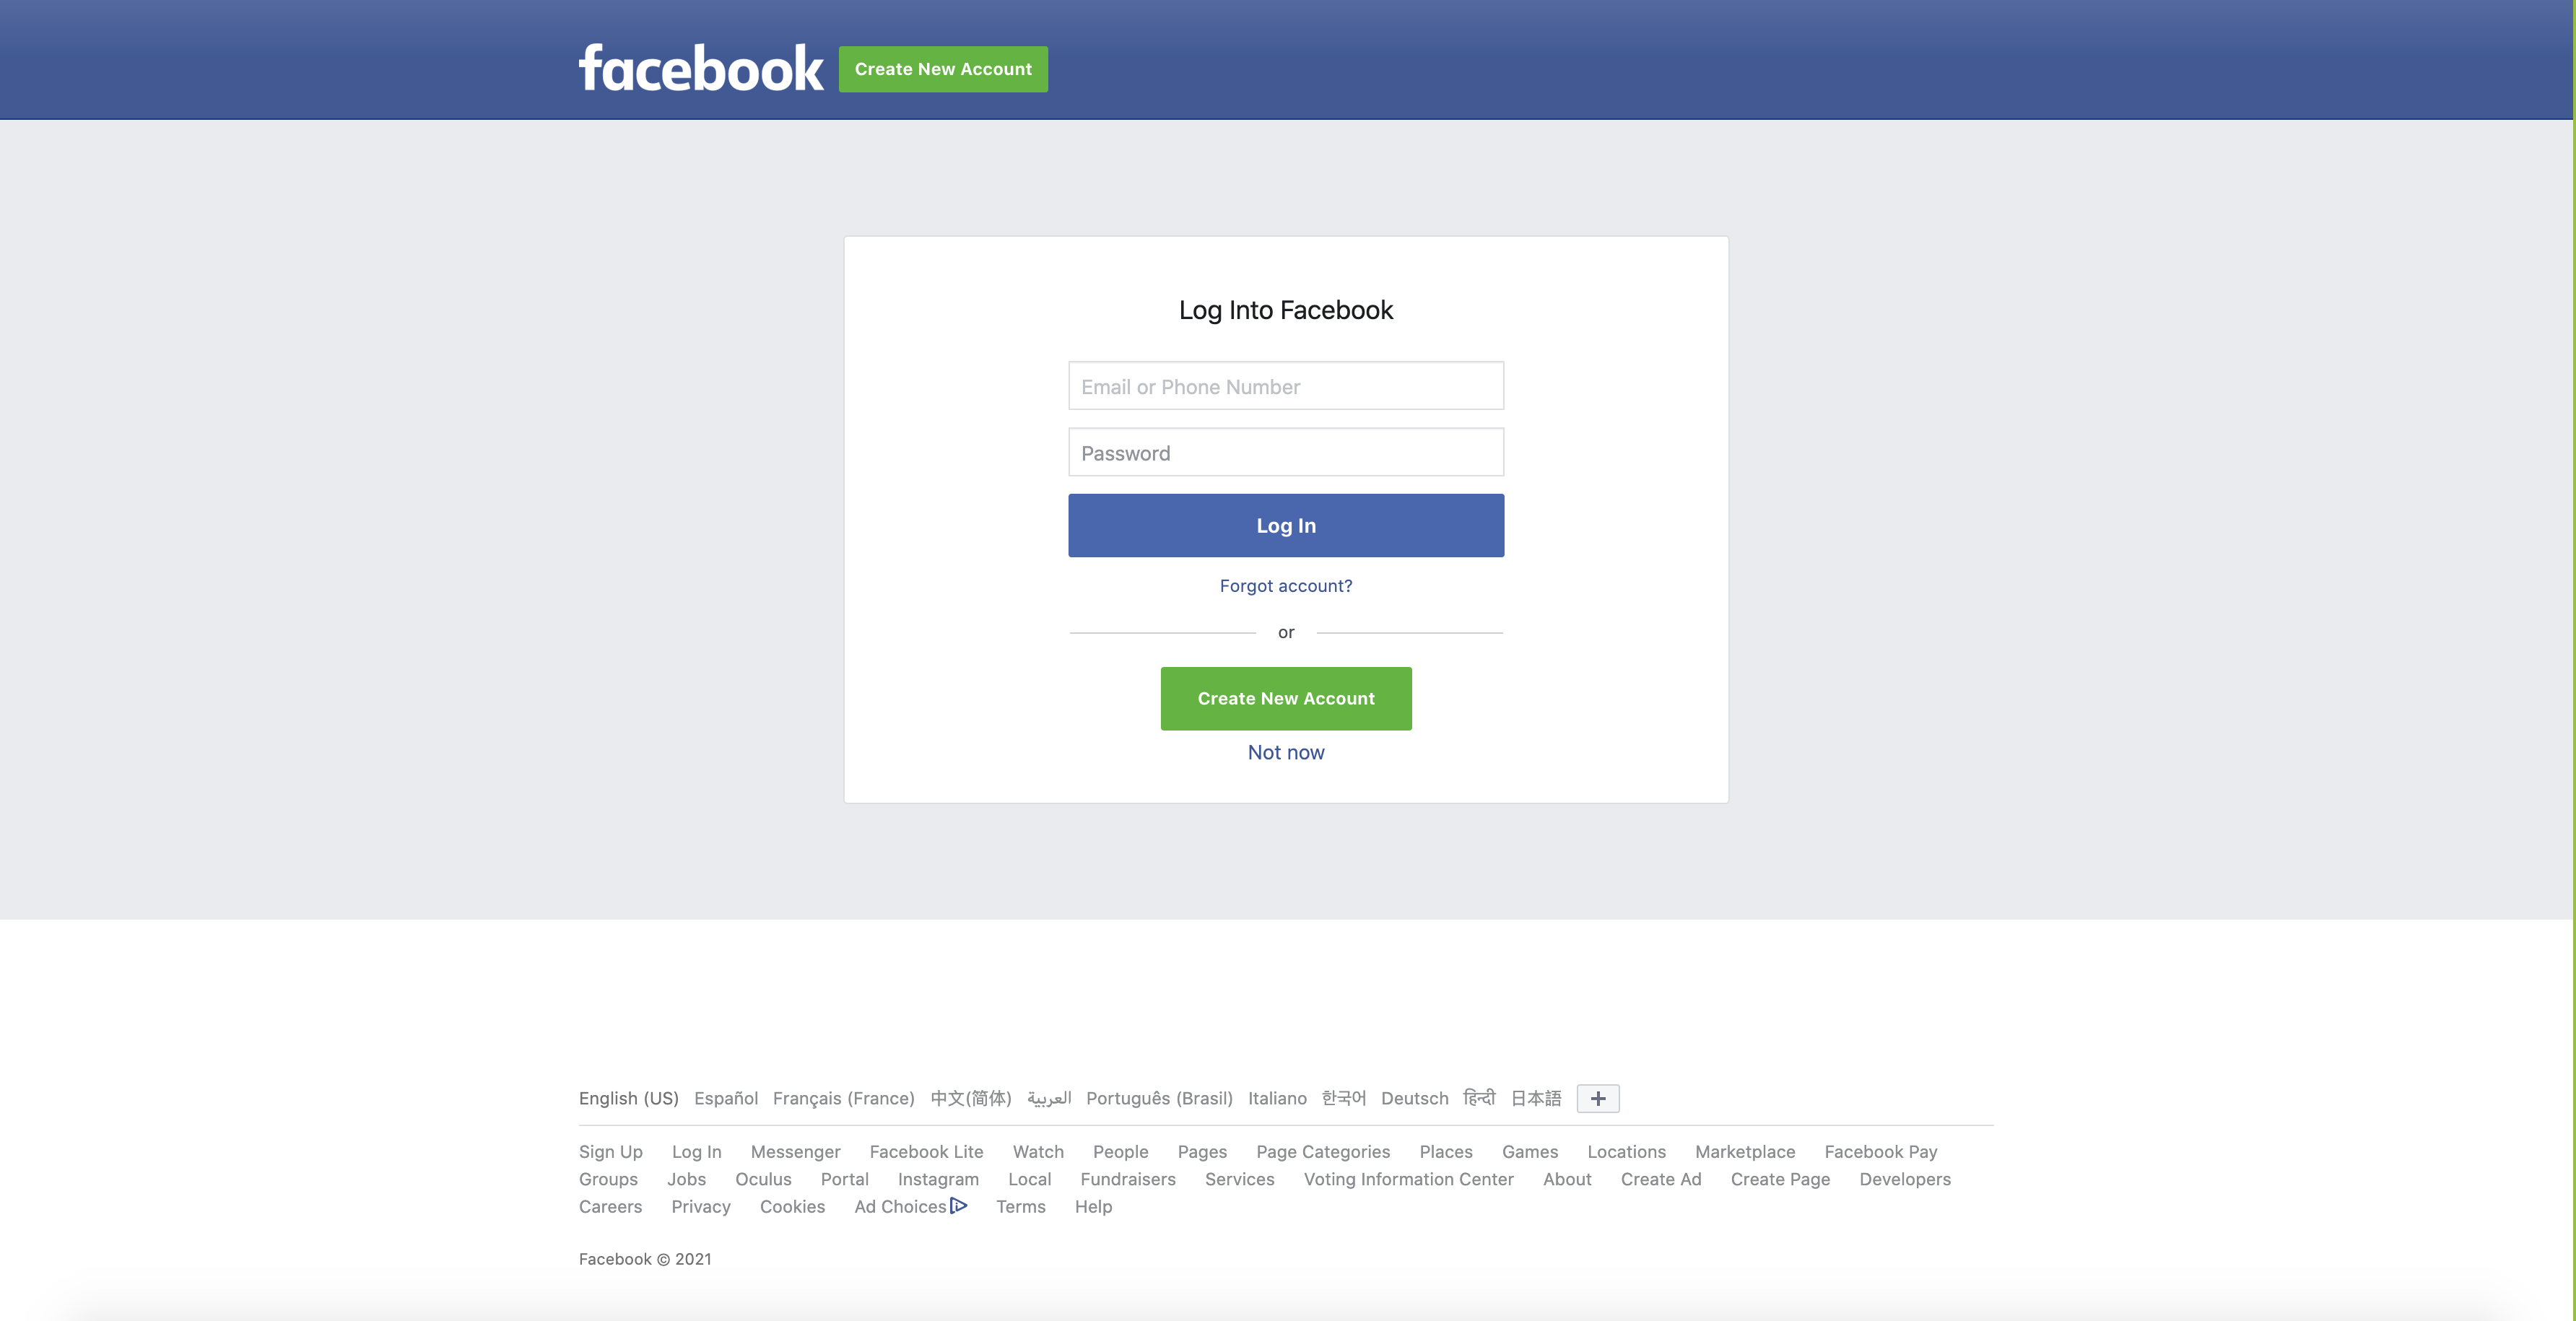Open the Forgot account? link
Screen dimensions: 2576x1321
[1286, 585]
